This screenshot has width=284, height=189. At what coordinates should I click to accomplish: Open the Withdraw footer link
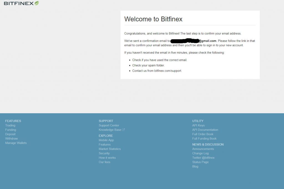pos(11,139)
